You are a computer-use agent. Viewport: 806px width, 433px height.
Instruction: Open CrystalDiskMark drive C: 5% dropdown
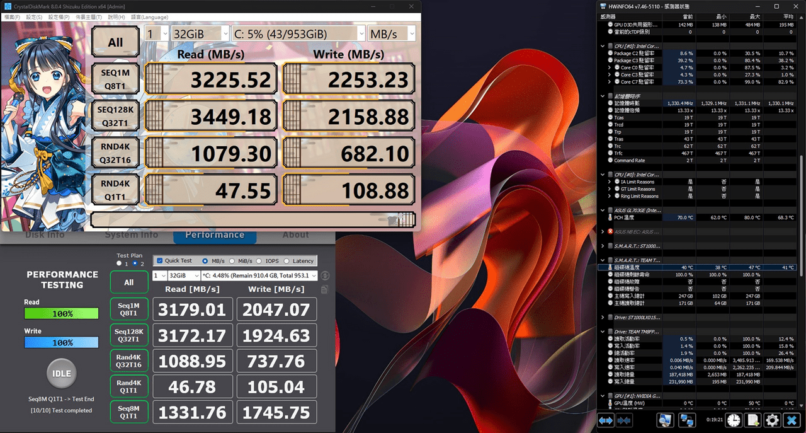pos(298,33)
